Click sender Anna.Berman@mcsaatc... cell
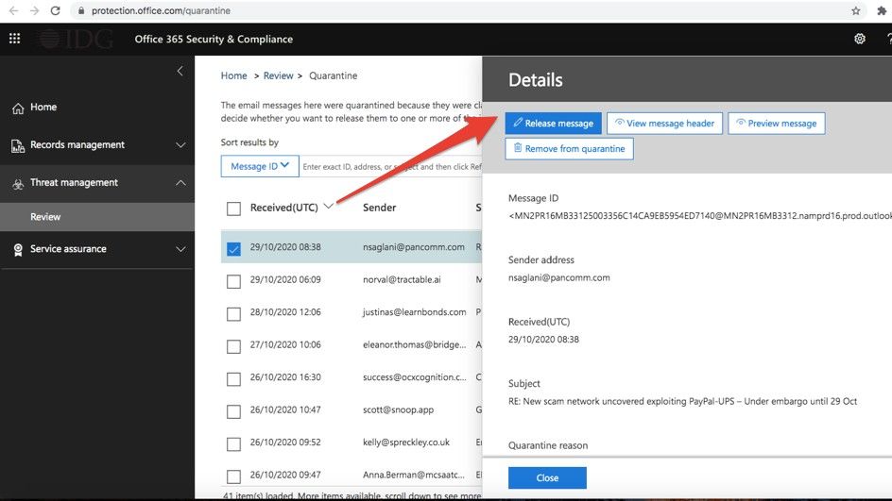Screen dimensions: 892x501 pos(414,475)
